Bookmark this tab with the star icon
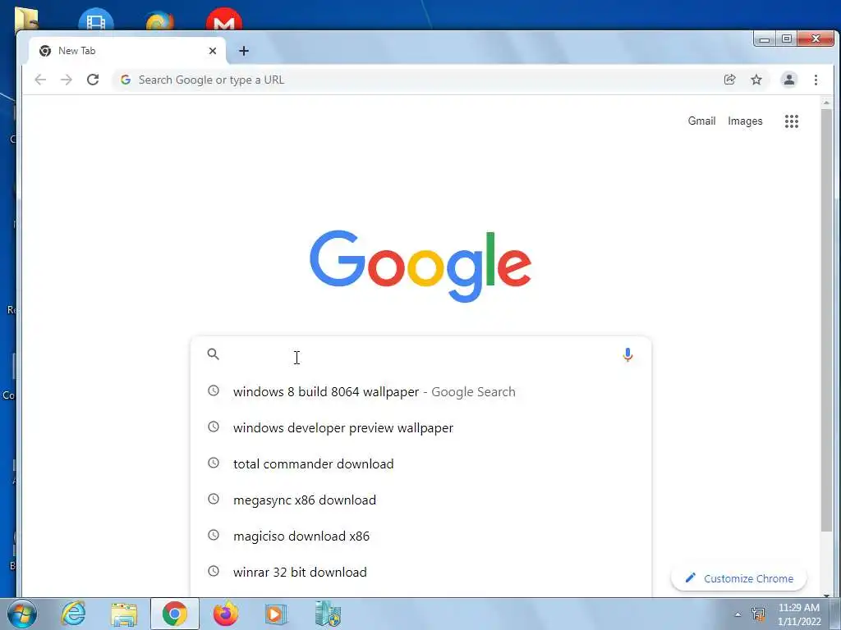 point(756,80)
